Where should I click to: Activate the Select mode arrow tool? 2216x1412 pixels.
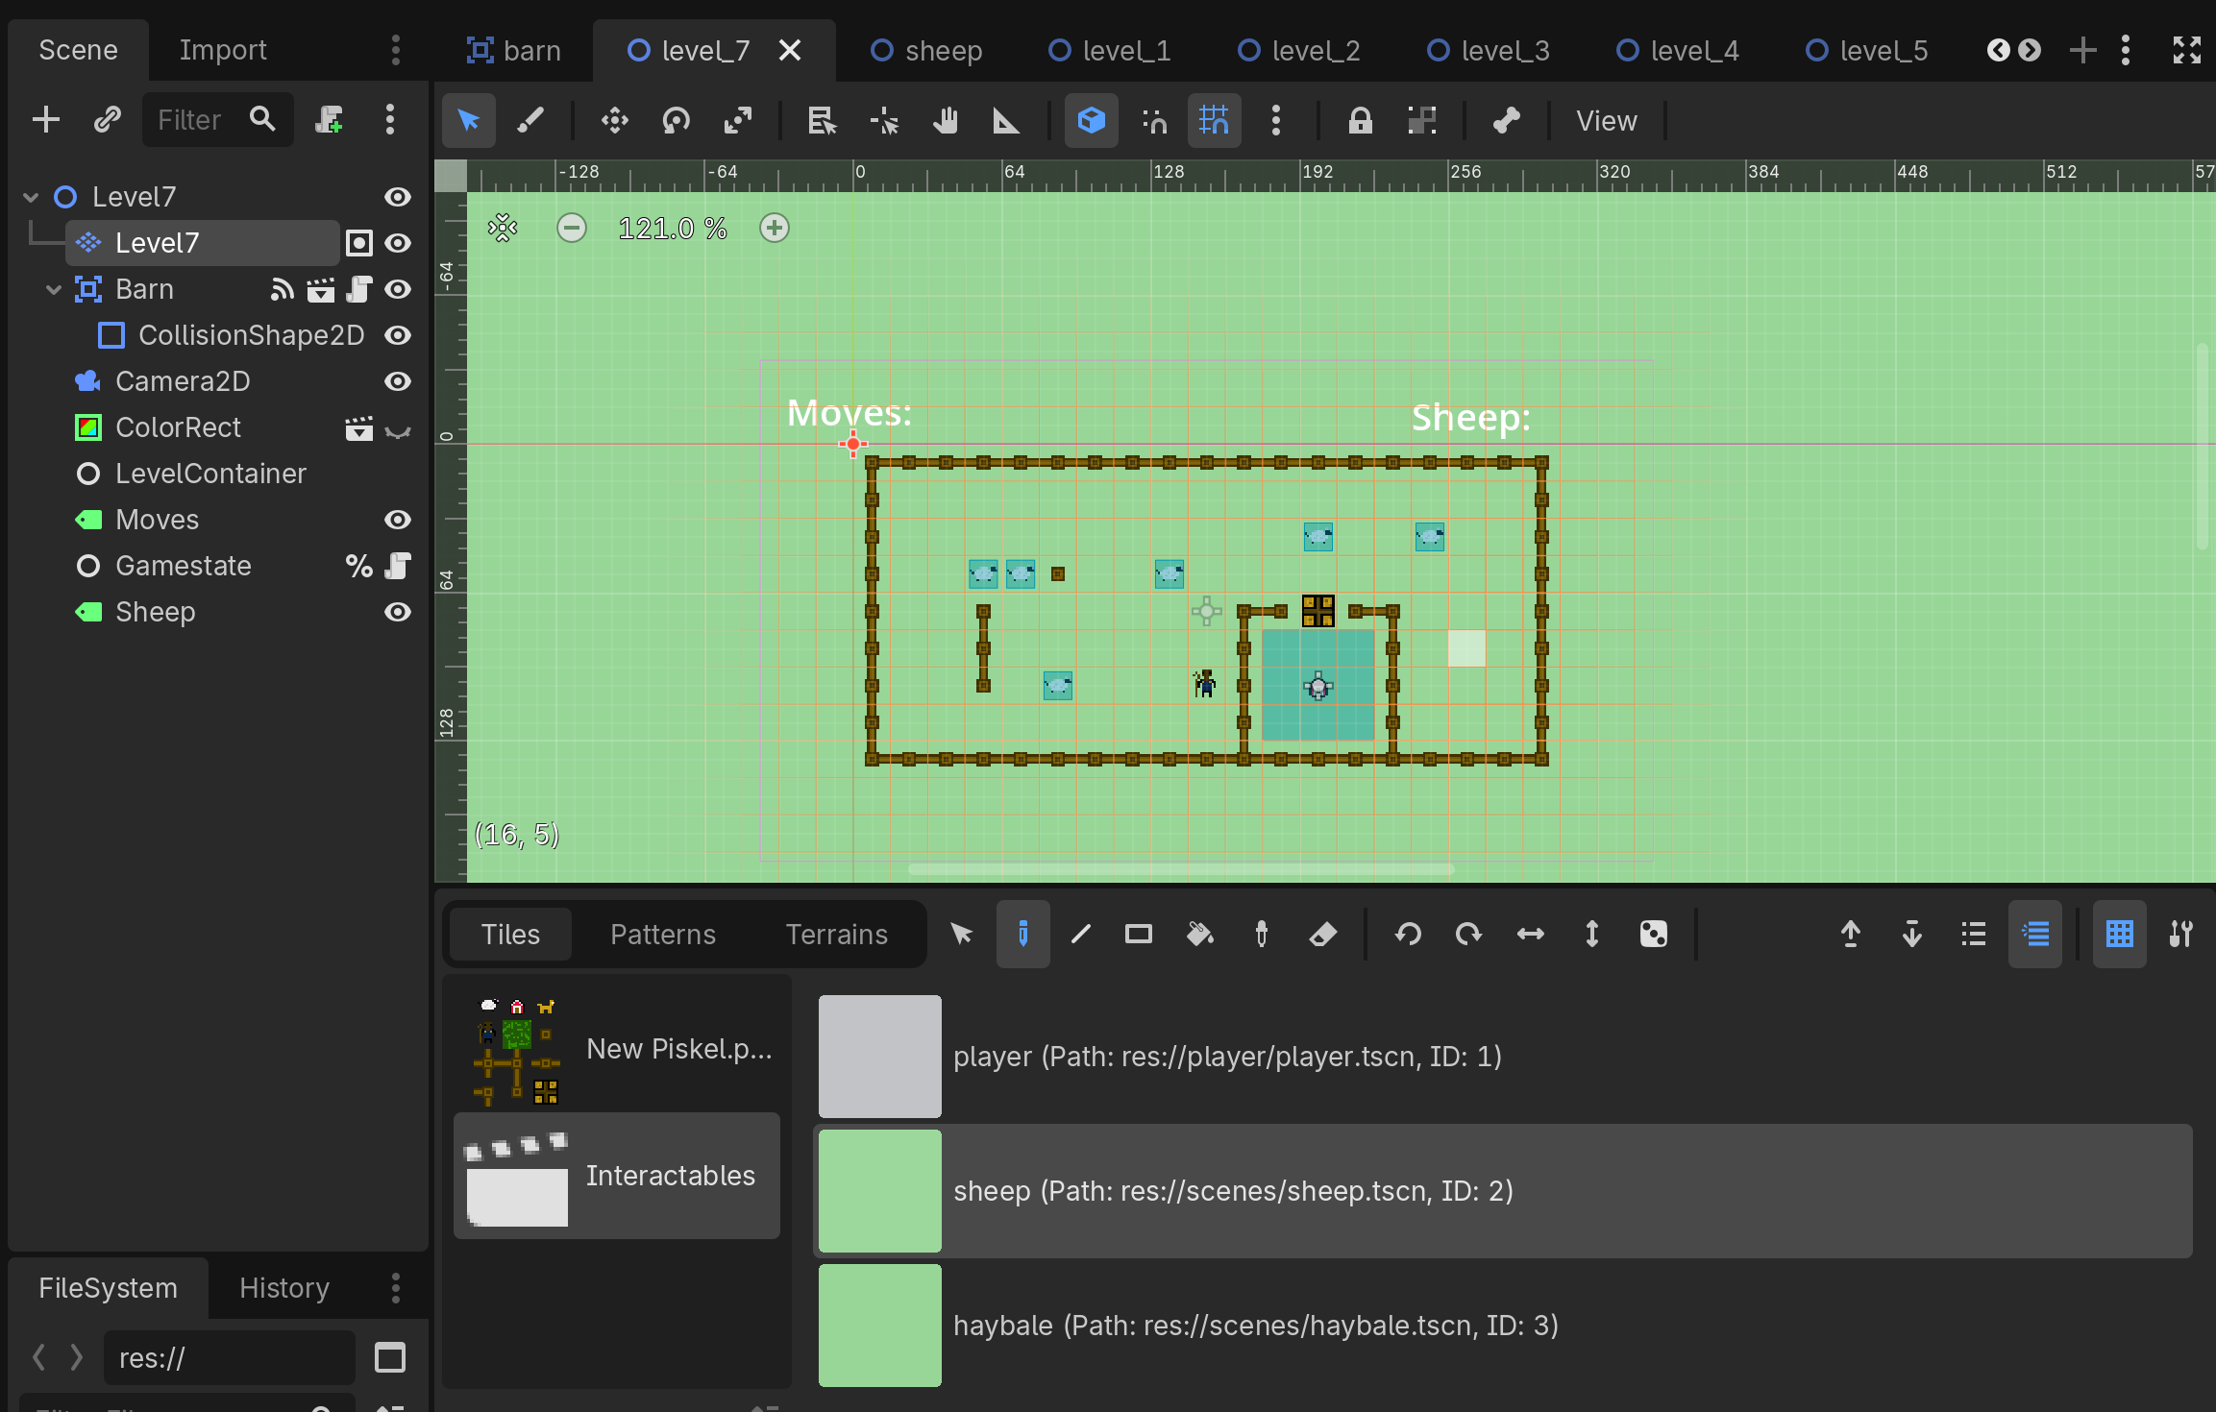click(x=469, y=121)
